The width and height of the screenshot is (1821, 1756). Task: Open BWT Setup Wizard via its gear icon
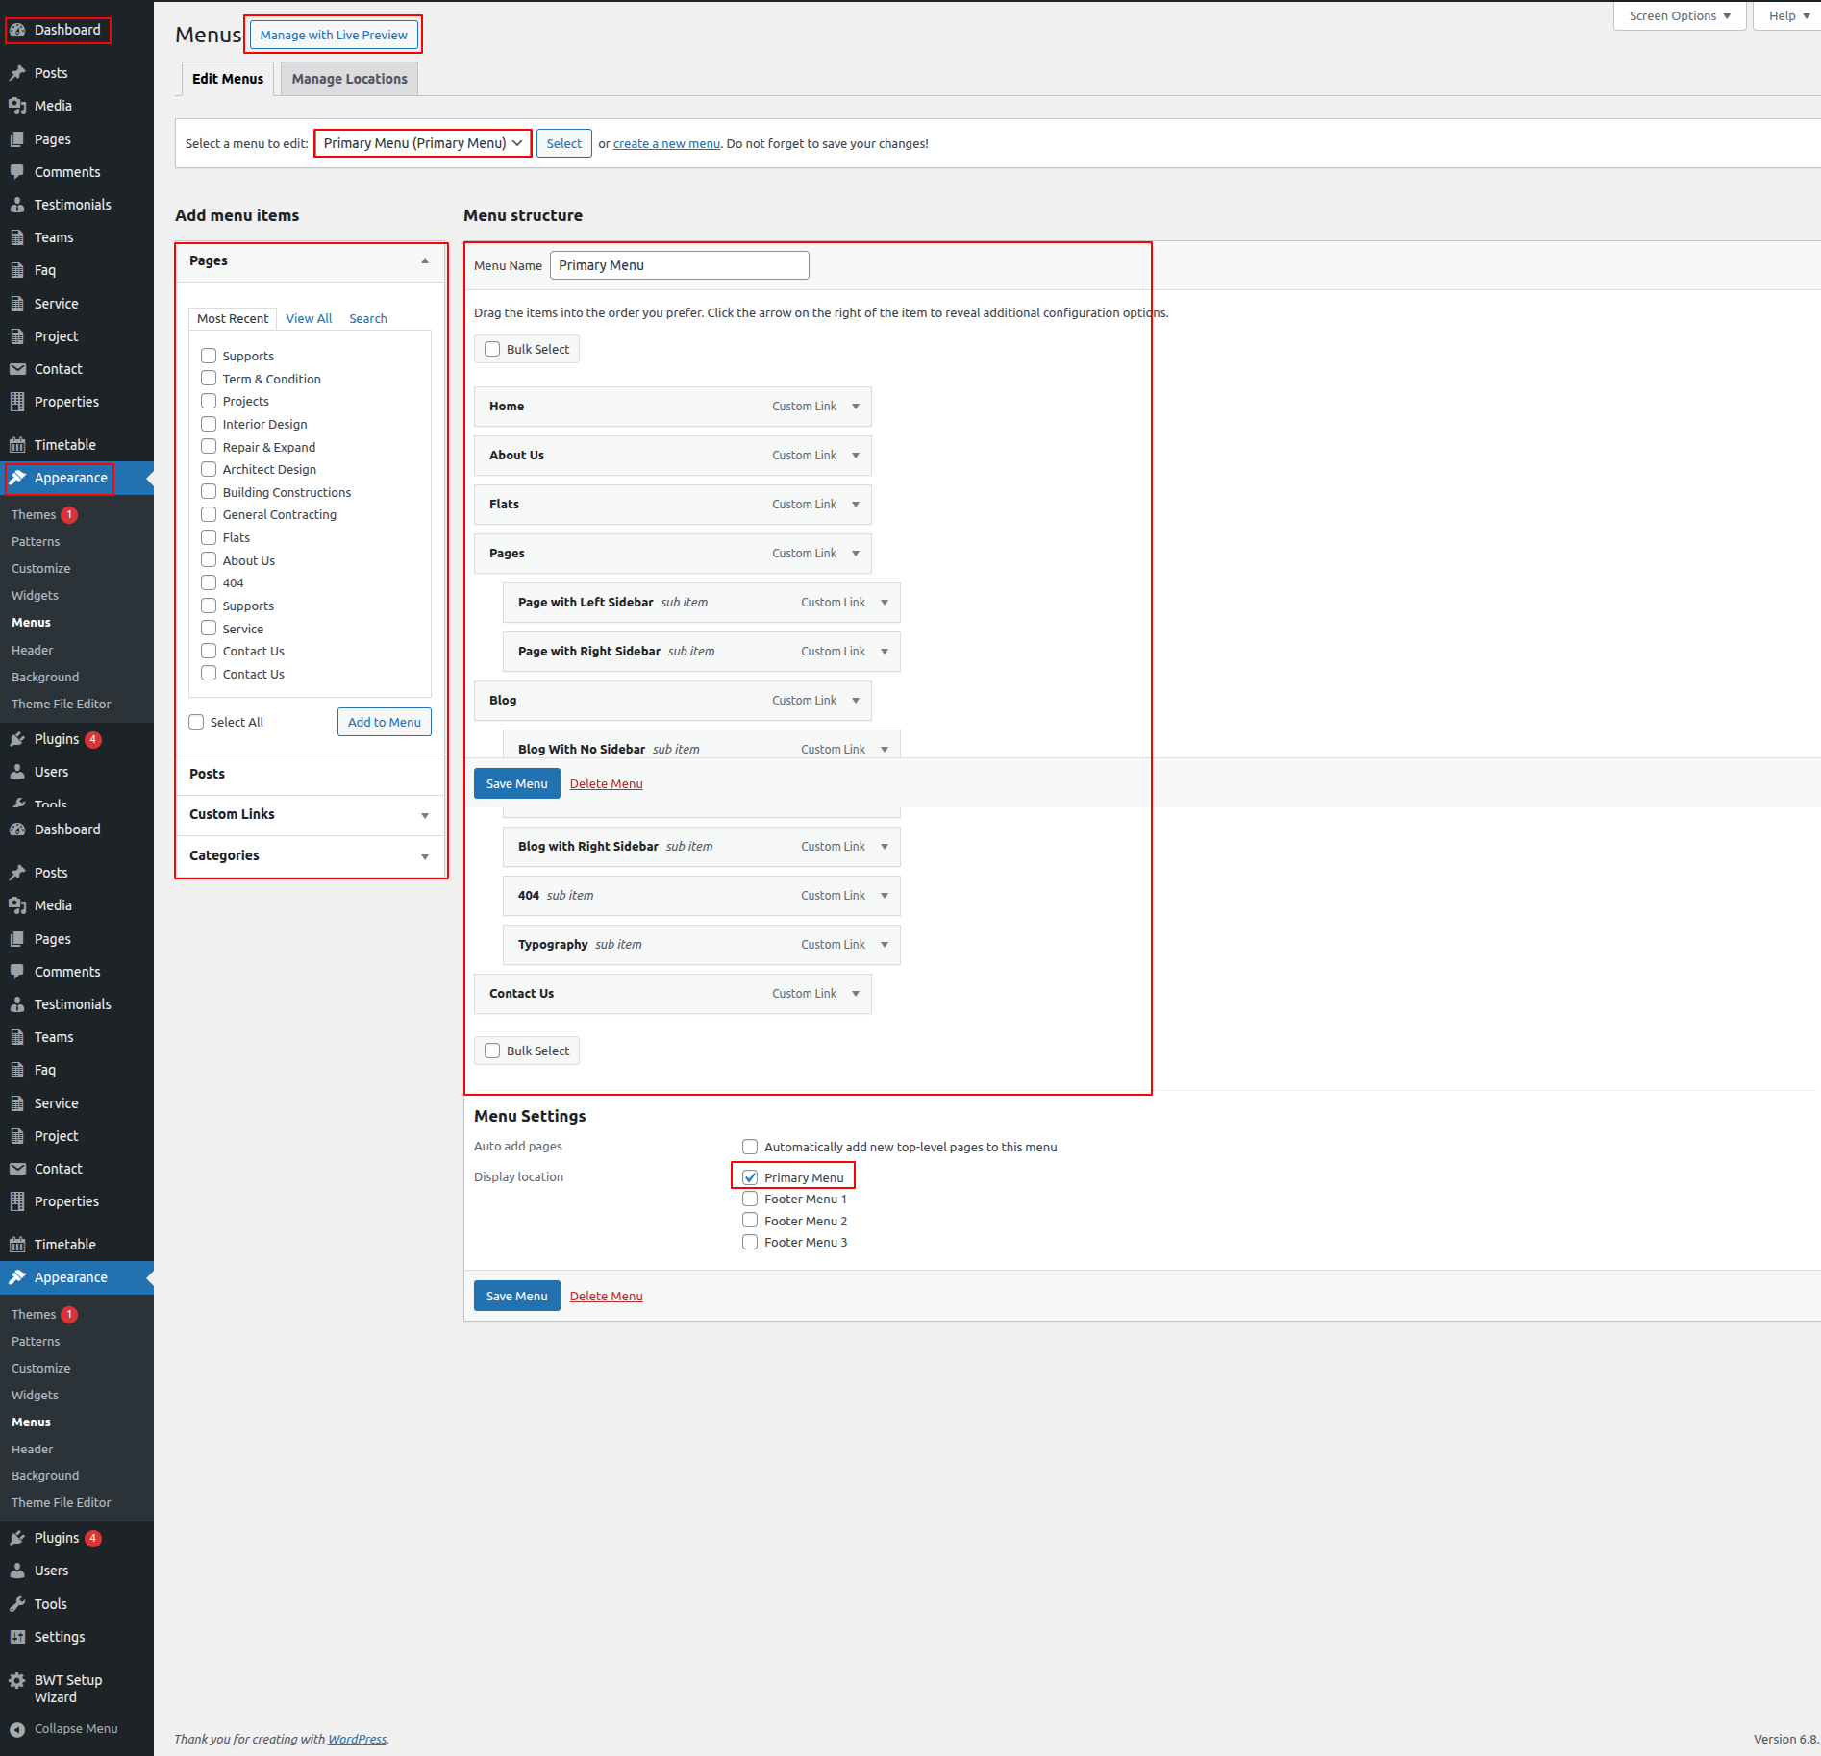point(17,1681)
